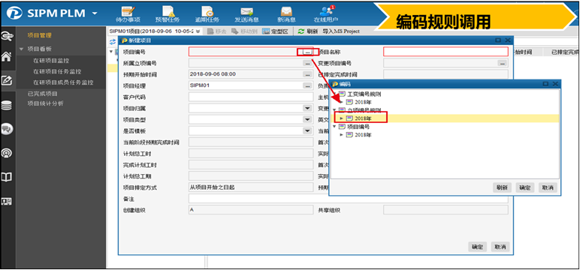Open the SIPM01项目 project combo box
The height and width of the screenshot is (270, 580).
click(156, 31)
